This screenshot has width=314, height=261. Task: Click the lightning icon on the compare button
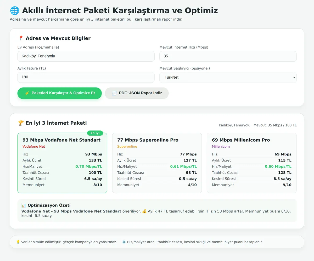click(27, 93)
